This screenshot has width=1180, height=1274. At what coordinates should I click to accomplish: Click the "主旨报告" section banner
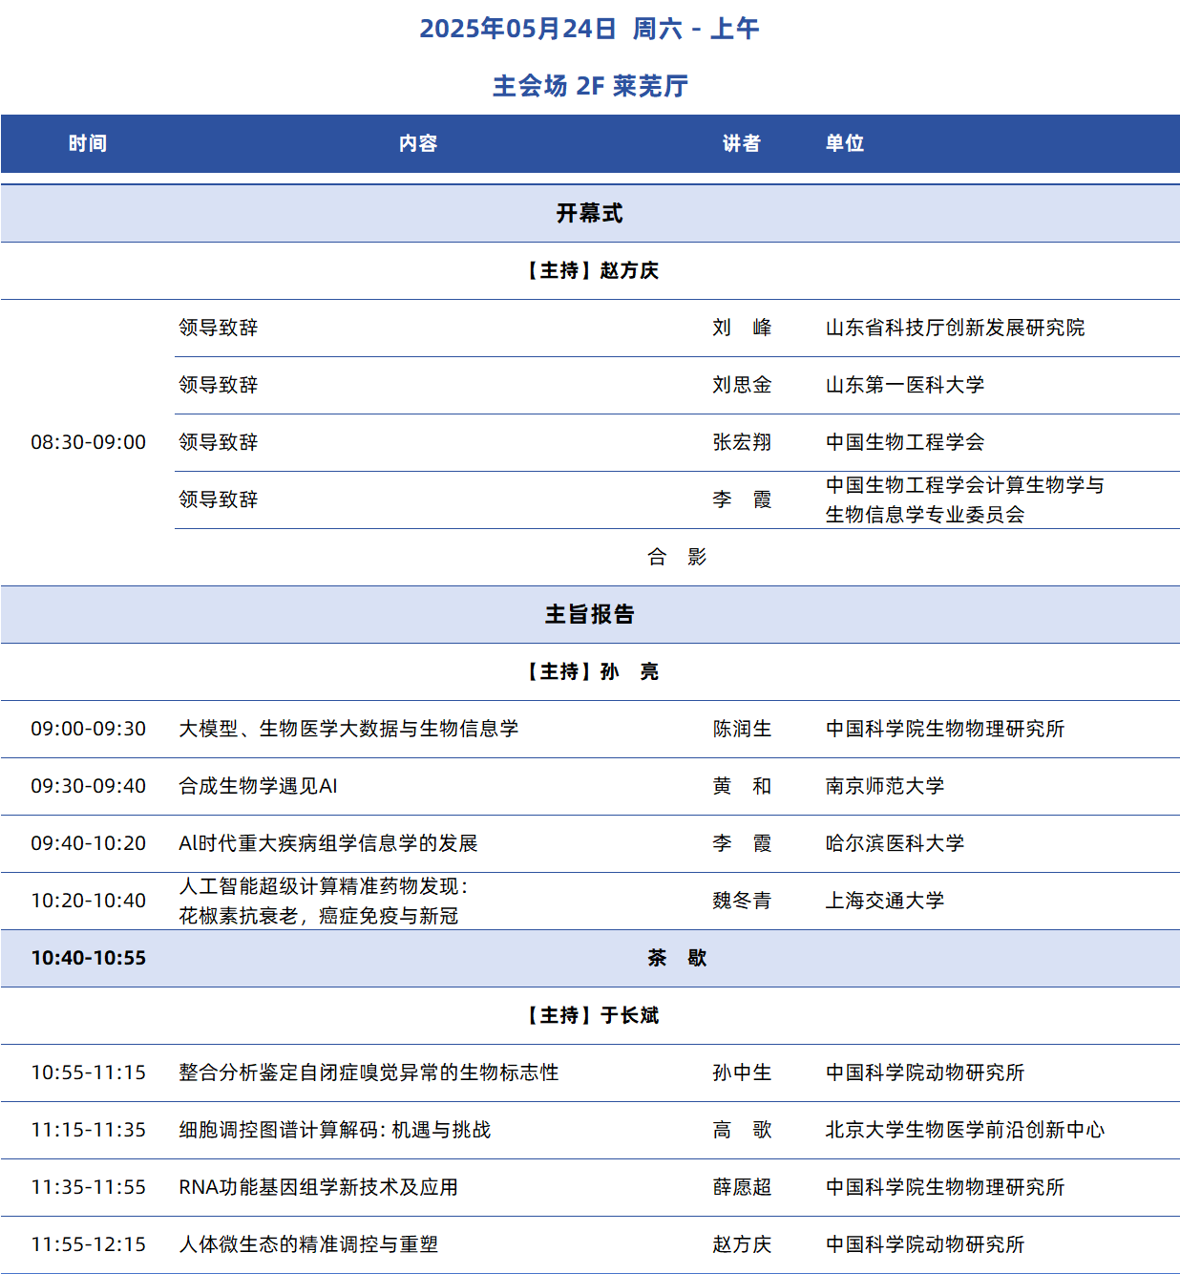point(590,614)
